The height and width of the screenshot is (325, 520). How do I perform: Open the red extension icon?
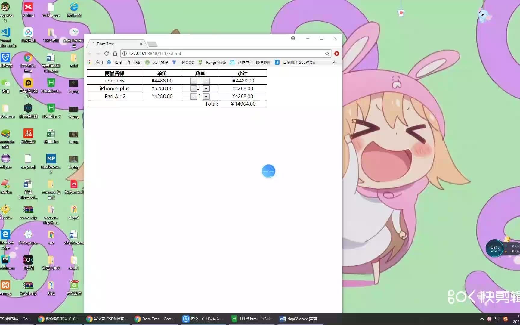[x=337, y=54]
